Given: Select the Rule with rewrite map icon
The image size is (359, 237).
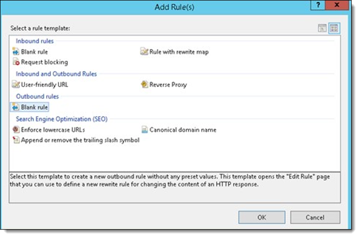Looking at the screenshot, I should (144, 52).
